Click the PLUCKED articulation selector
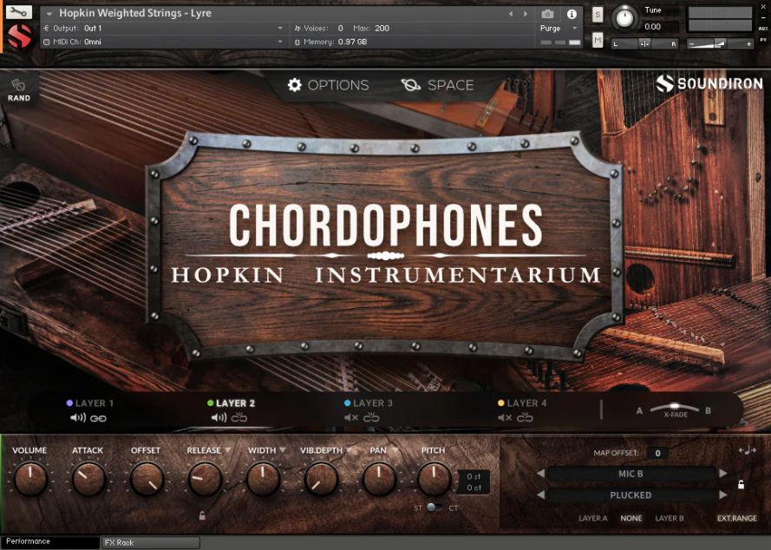This screenshot has width=771, height=550. (x=631, y=495)
